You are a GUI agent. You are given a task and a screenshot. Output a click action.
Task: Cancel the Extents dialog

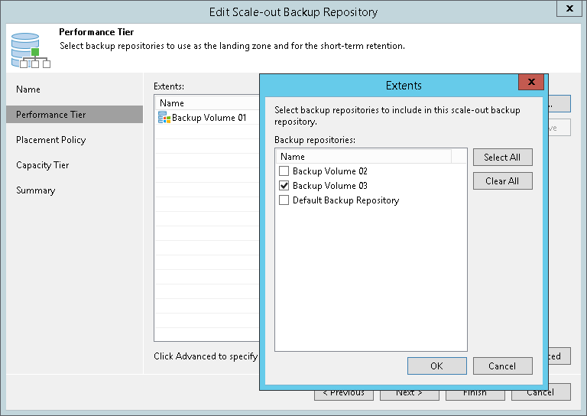click(x=502, y=366)
